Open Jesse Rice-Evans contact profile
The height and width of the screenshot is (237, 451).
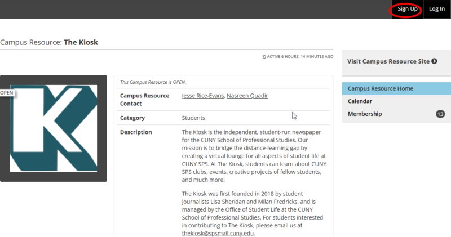pyautogui.click(x=203, y=96)
